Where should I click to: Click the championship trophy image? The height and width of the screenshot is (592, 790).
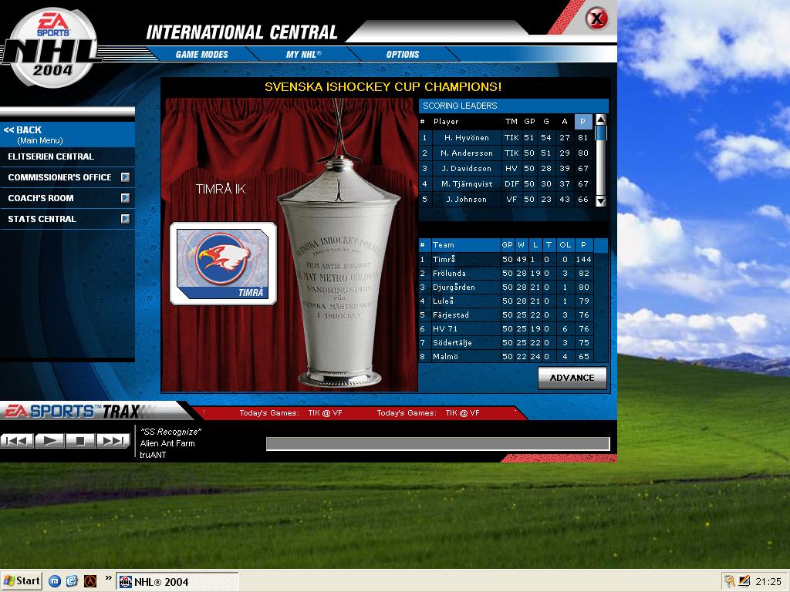(338, 272)
